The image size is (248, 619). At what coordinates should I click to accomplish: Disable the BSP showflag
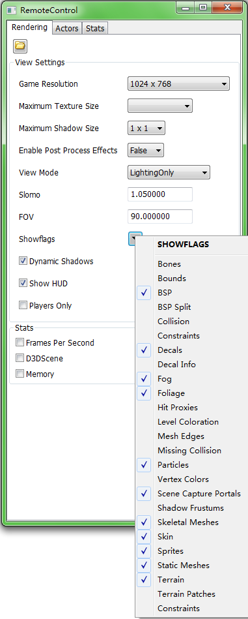click(192, 292)
